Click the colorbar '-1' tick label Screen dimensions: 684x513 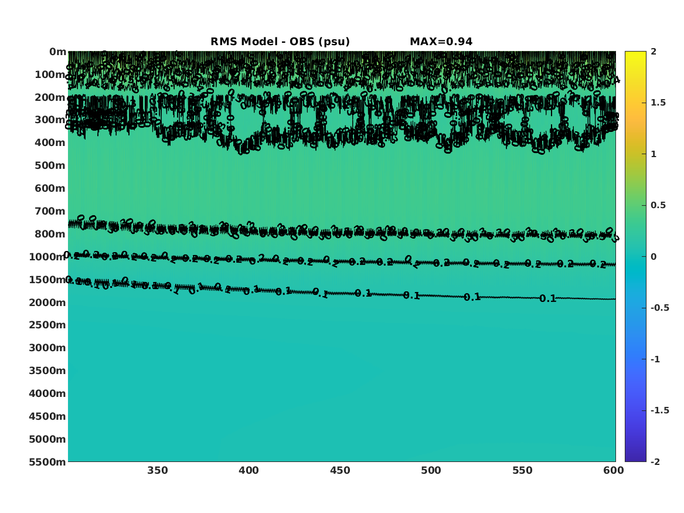pos(655,359)
